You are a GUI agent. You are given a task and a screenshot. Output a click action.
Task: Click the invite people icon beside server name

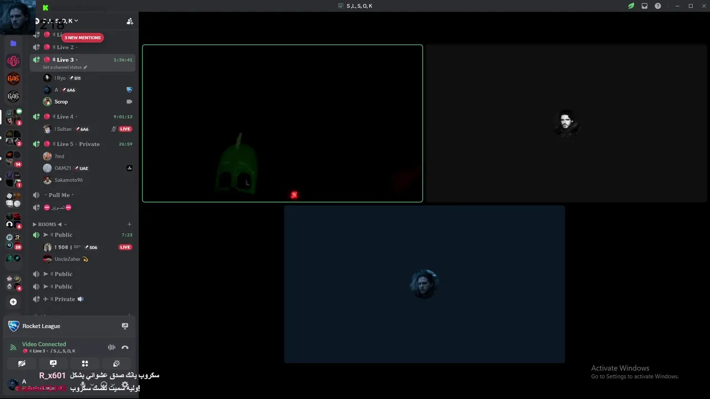tap(130, 21)
